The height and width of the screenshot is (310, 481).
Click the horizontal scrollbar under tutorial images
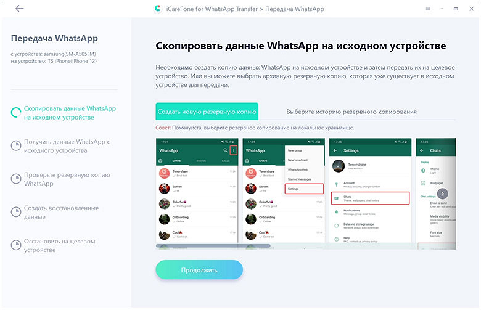coord(213,246)
